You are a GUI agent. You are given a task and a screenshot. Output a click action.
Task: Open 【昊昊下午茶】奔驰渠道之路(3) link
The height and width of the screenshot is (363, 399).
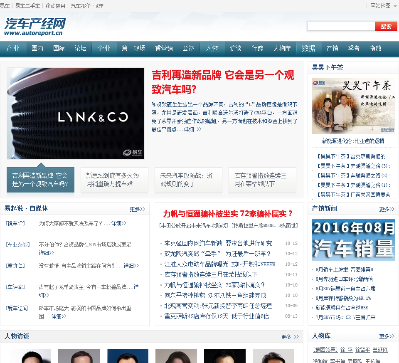pyautogui.click(x=353, y=166)
